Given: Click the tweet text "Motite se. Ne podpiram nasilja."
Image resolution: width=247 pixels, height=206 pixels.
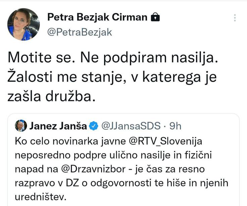Looking at the screenshot, I should pos(113,58).
